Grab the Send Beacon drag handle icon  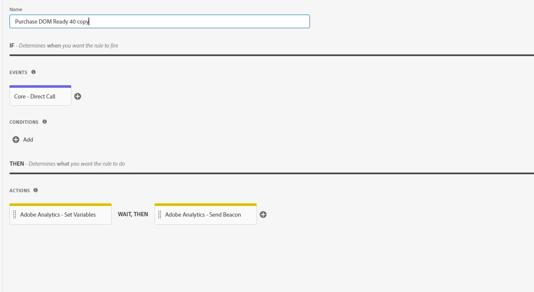(x=160, y=215)
